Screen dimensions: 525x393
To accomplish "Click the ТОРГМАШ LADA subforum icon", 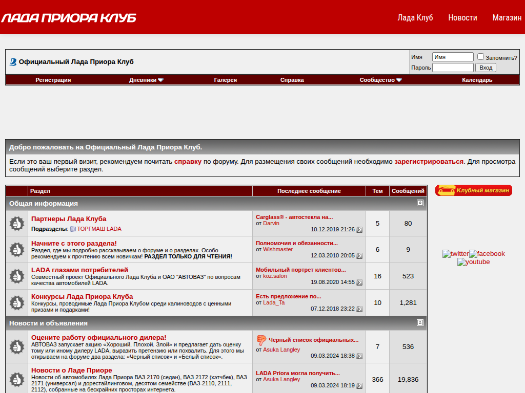I will coord(73,229).
